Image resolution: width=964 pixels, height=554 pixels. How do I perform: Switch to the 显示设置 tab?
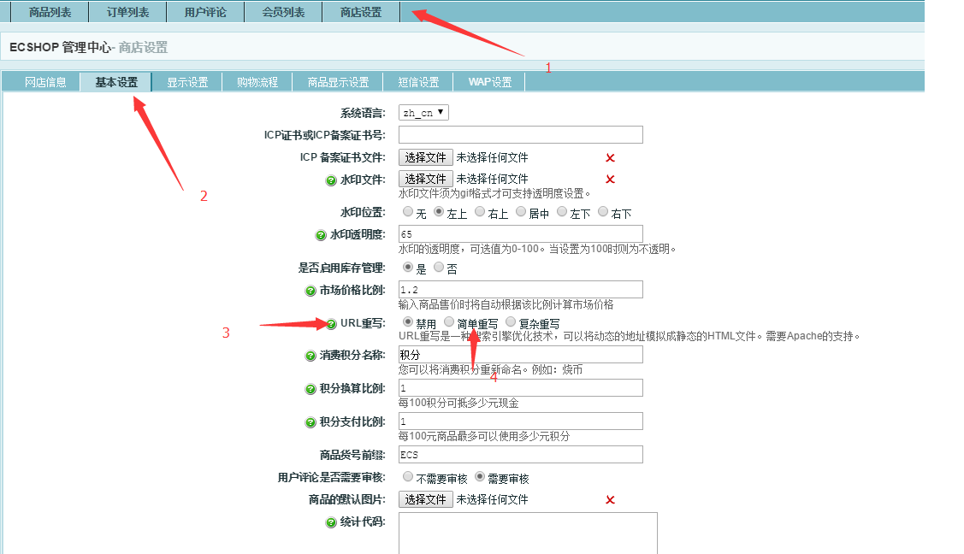tap(187, 82)
